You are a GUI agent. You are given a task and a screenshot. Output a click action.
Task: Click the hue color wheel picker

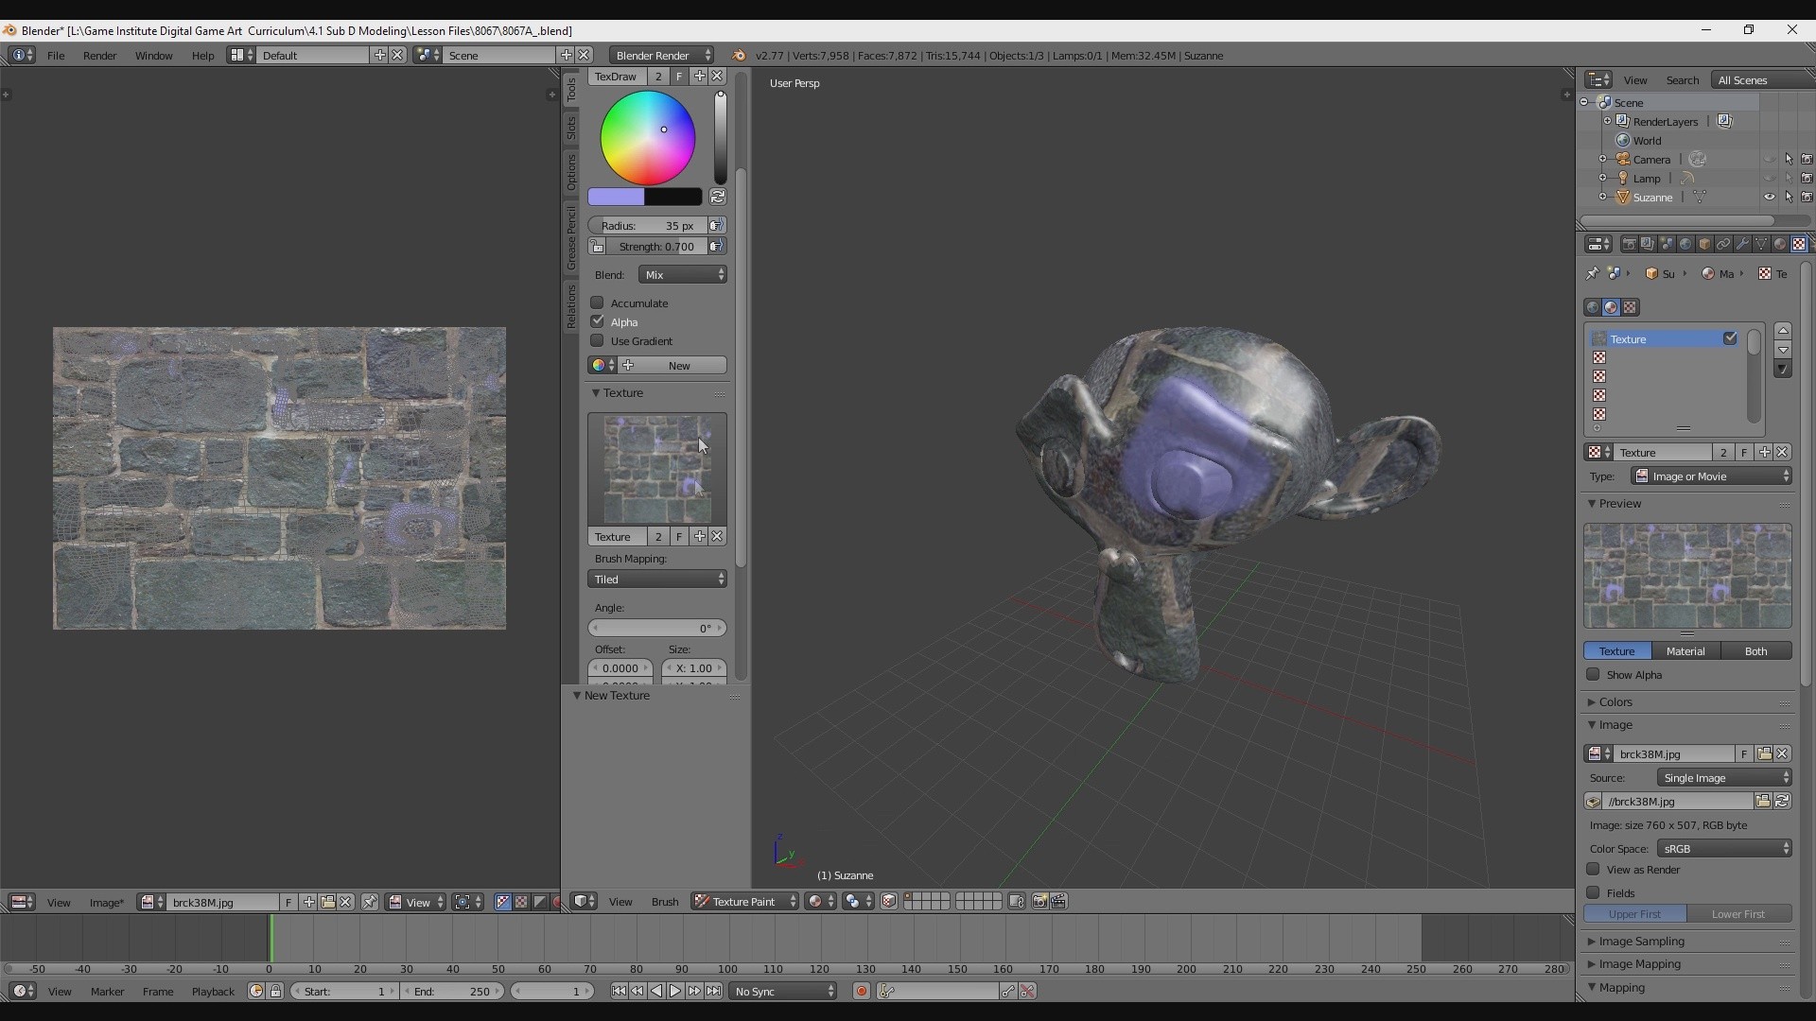tap(648, 138)
